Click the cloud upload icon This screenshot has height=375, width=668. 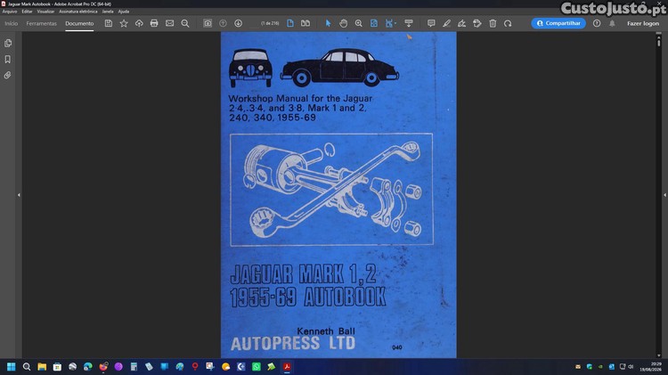coord(139,23)
